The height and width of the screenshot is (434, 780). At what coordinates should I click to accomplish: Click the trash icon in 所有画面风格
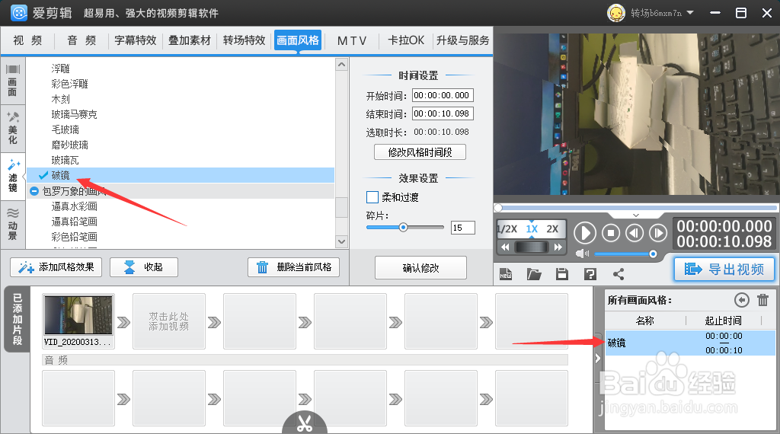pyautogui.click(x=762, y=300)
